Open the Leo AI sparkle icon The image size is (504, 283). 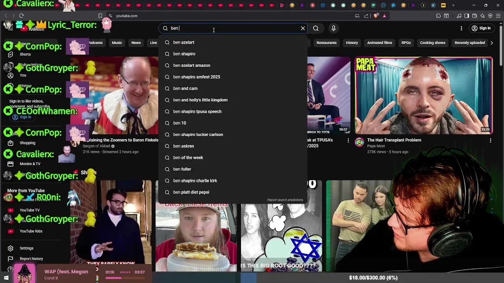point(482,16)
